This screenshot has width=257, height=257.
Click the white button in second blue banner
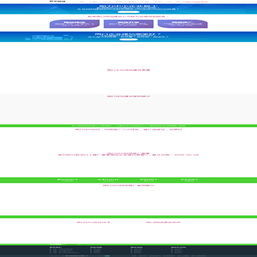click(x=128, y=39)
